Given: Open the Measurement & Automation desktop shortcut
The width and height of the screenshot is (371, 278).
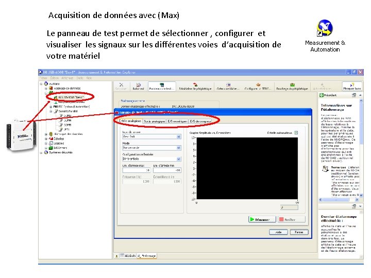Looking at the screenshot, I should click(x=325, y=36).
